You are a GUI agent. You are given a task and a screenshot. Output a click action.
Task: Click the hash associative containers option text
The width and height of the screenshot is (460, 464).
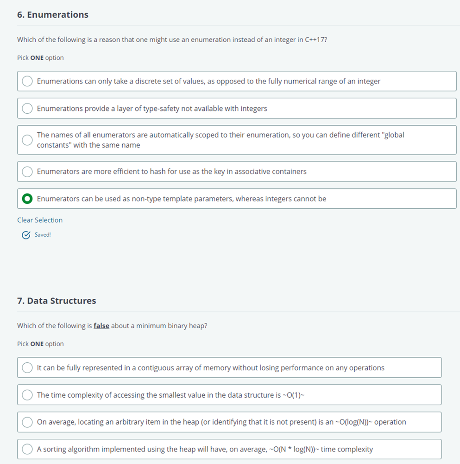pyautogui.click(x=172, y=172)
